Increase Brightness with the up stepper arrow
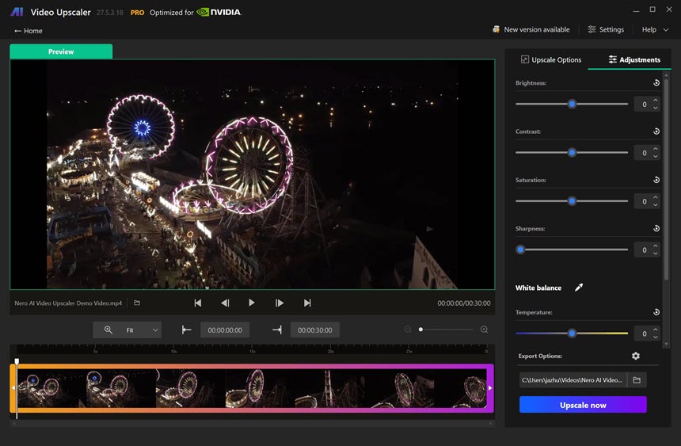The height and width of the screenshot is (446, 681). (x=656, y=101)
